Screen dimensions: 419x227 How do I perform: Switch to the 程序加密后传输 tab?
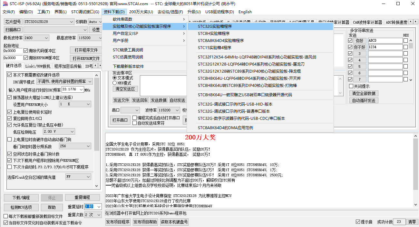click(68, 66)
